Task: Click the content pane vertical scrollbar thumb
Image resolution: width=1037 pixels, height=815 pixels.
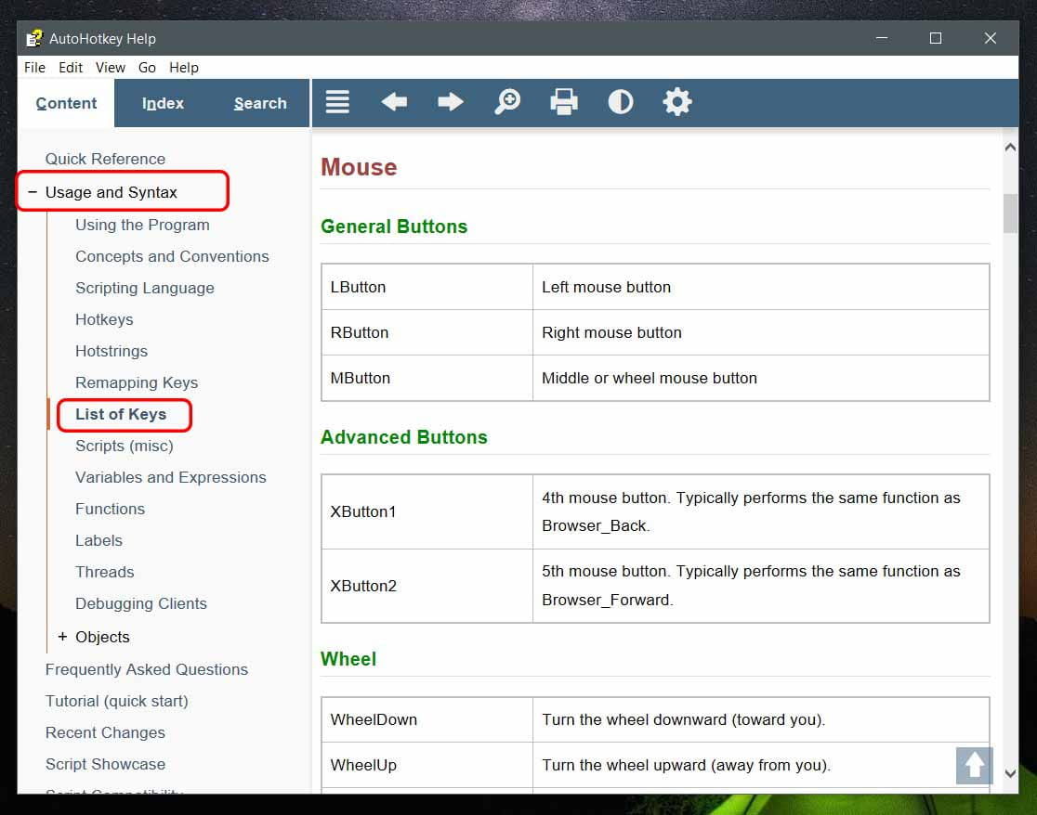Action: (x=1010, y=213)
